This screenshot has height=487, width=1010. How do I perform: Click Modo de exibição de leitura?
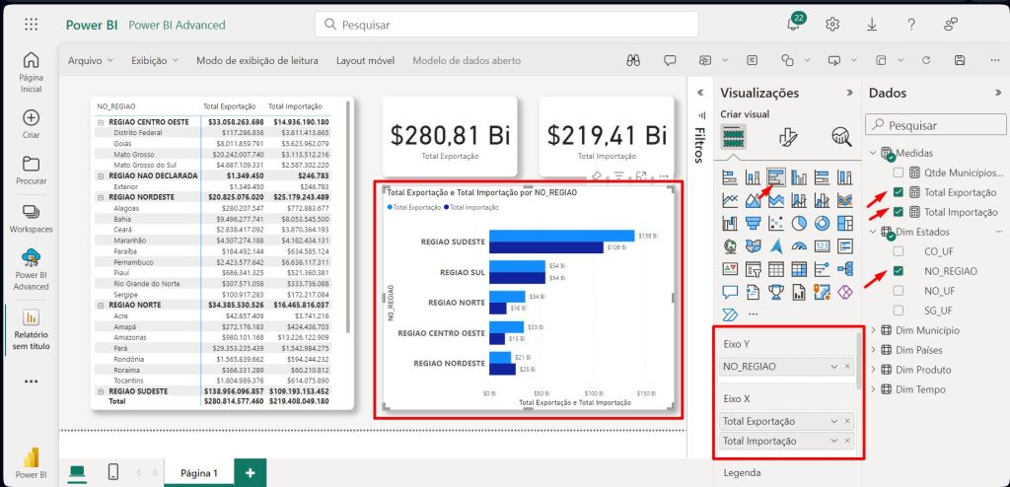258,60
